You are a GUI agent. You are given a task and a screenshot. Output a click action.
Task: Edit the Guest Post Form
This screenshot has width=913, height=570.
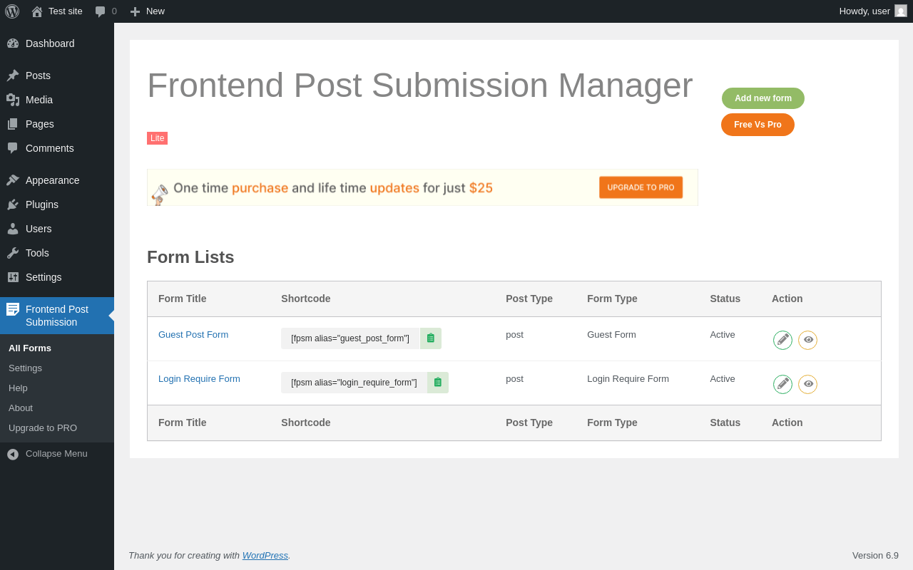point(782,340)
